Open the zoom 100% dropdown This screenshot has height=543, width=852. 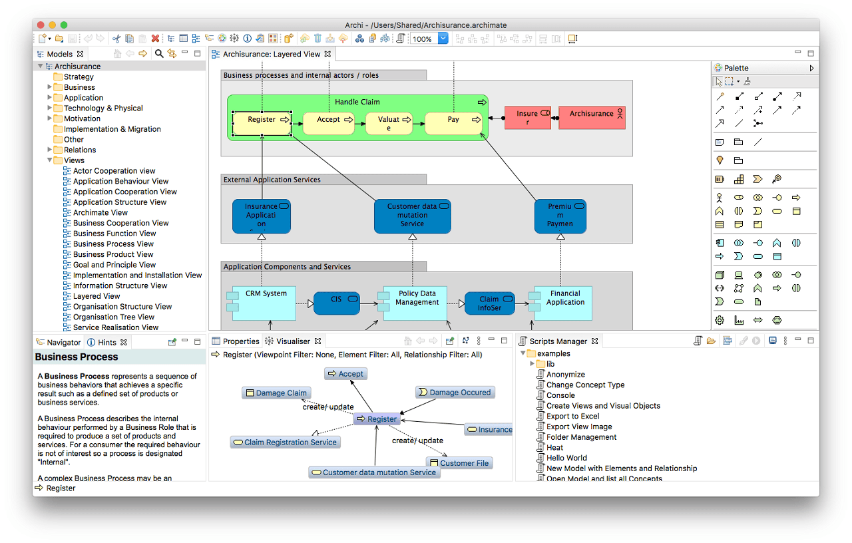(x=443, y=39)
